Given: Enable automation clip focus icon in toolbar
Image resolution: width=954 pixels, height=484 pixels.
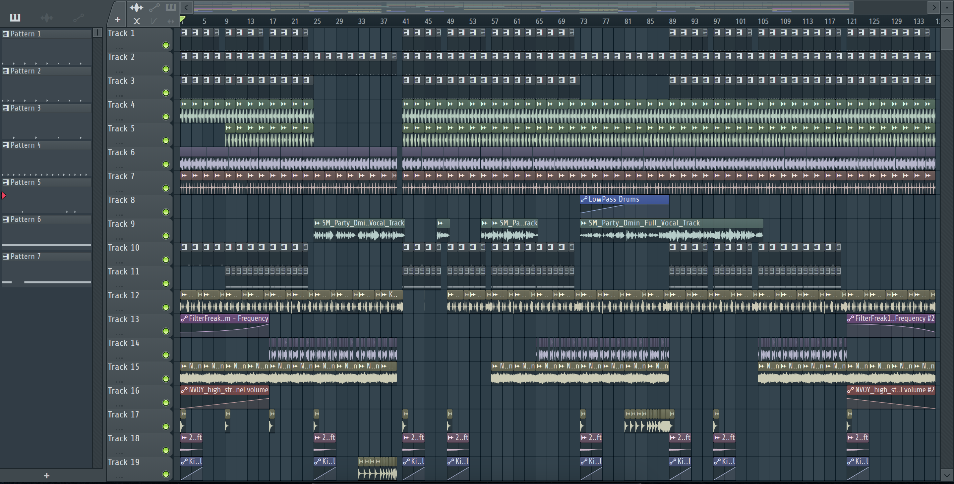Looking at the screenshot, I should (x=154, y=7).
